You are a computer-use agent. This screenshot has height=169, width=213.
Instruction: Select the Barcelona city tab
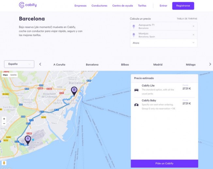[x=92, y=64]
